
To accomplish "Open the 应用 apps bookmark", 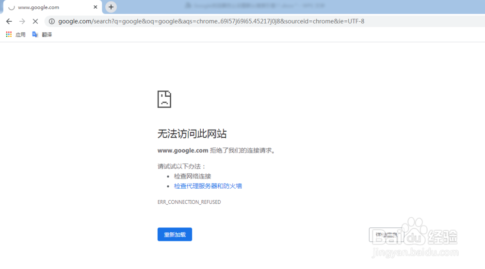I will 16,34.
